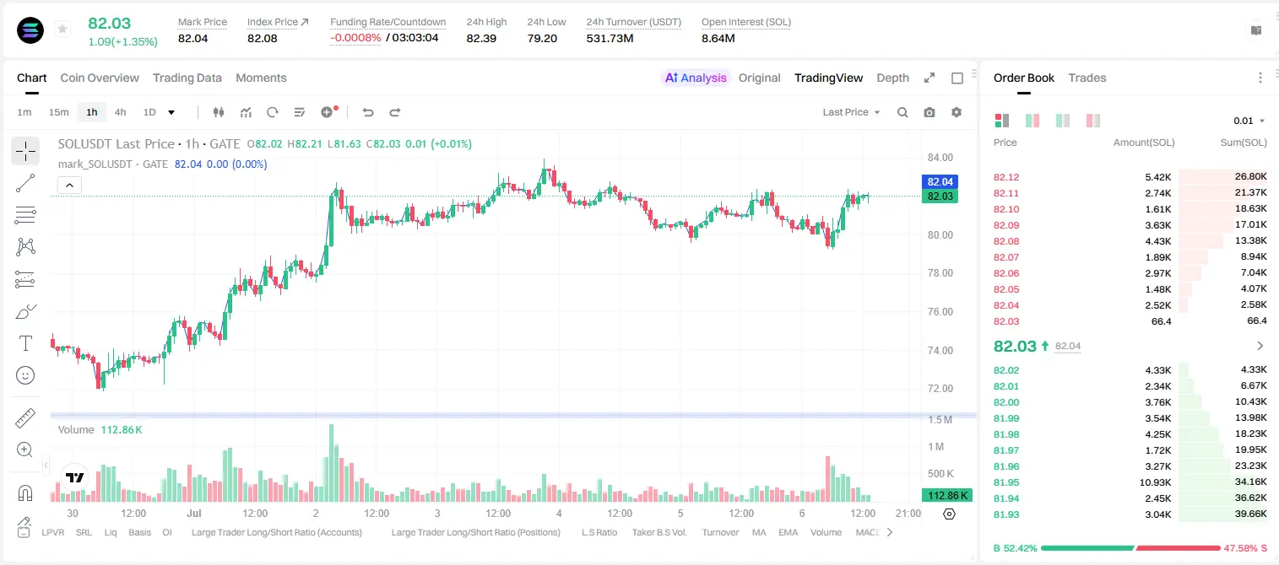Open the Coin Overview tab

point(100,78)
